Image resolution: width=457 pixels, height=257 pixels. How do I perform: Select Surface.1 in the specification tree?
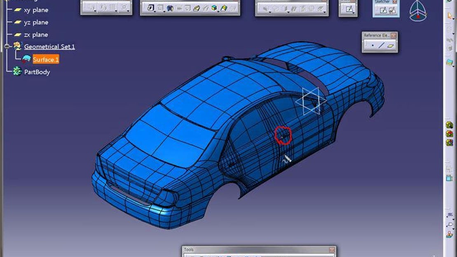46,60
